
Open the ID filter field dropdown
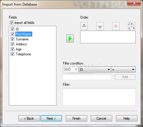[95, 70]
